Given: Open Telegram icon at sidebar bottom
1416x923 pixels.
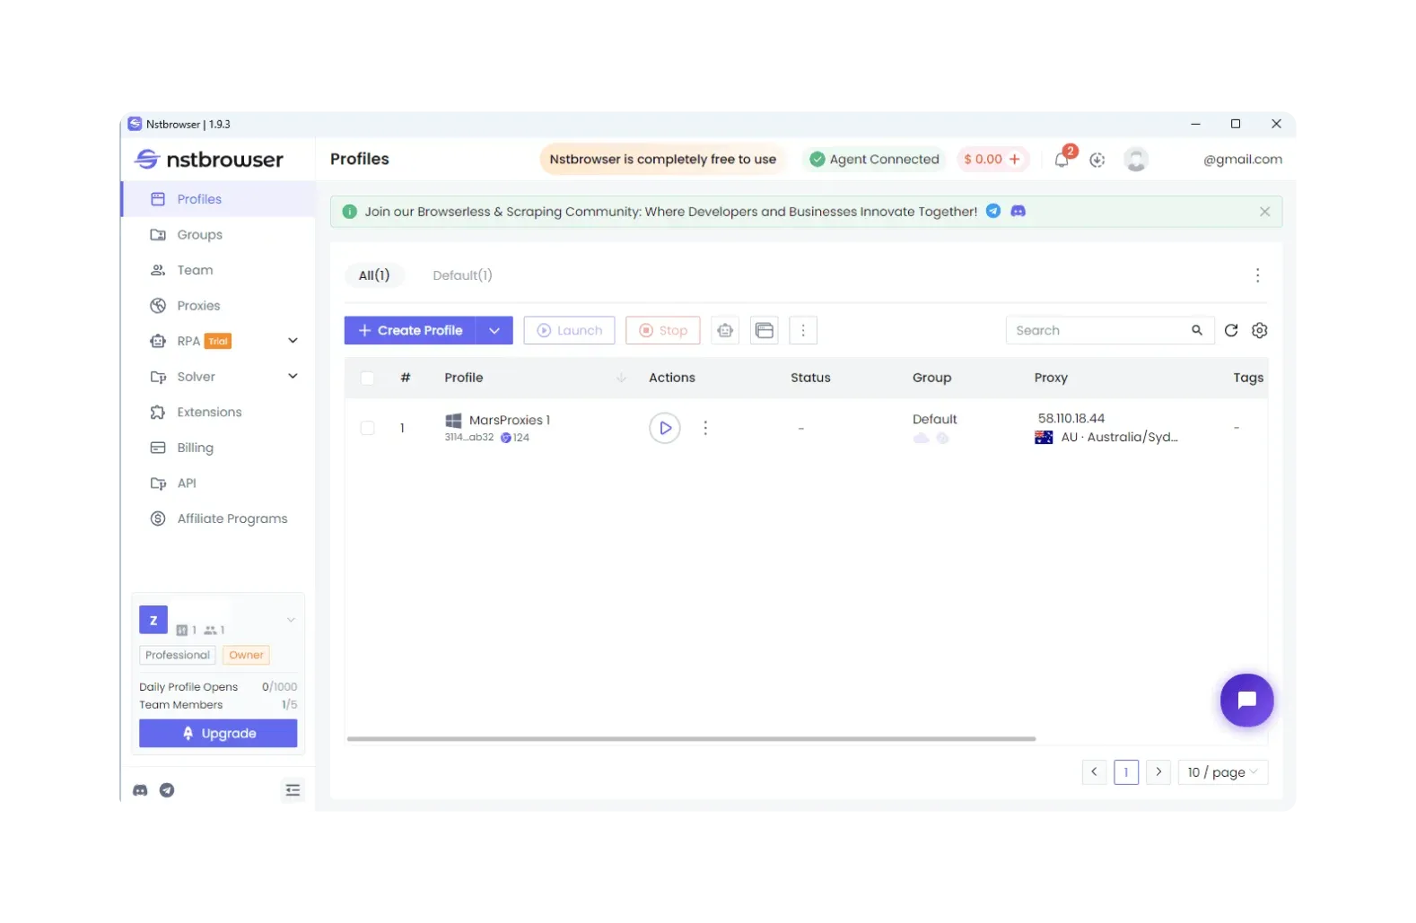Looking at the screenshot, I should click(167, 790).
